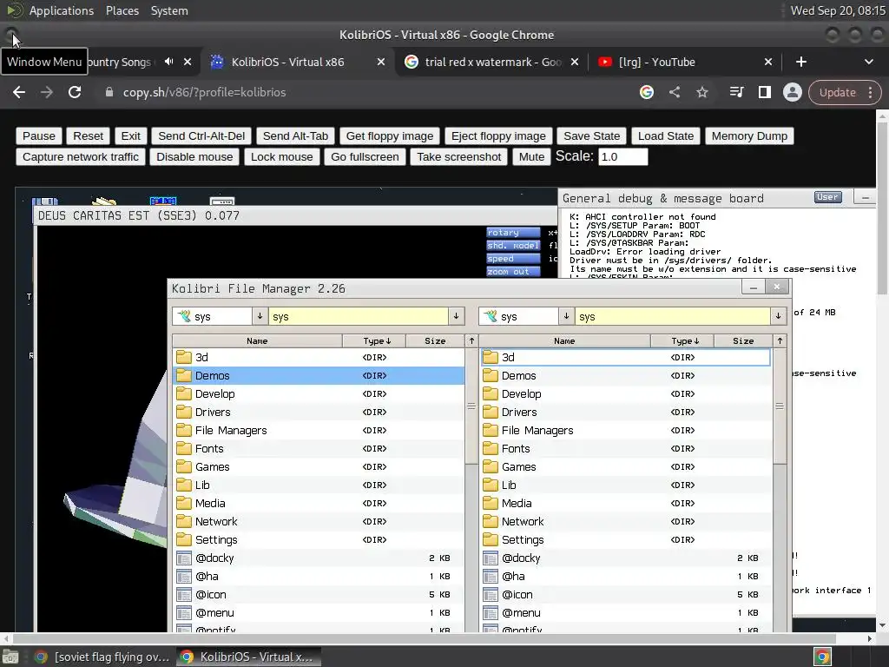Click the show desktop icon in bottom panel
Image resolution: width=889 pixels, height=667 pixels.
tap(10, 657)
